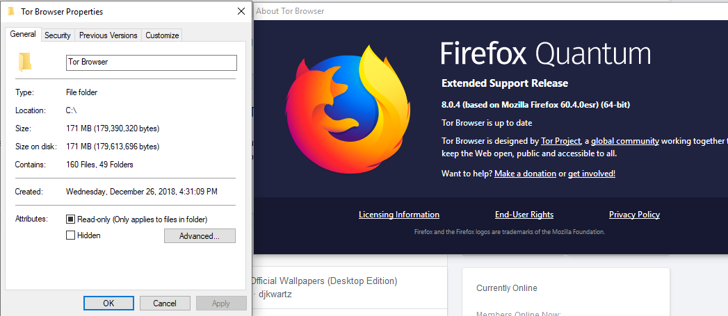Open the get involved! link
The image size is (728, 316).
point(592,174)
